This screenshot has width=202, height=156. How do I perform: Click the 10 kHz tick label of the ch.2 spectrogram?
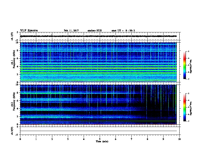(x=17, y=85)
